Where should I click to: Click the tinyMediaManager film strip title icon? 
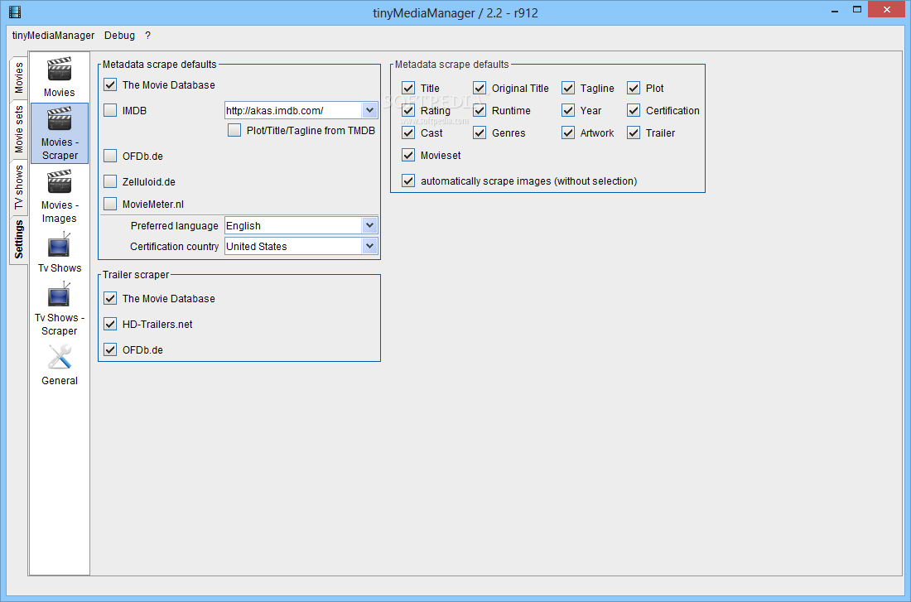click(x=15, y=12)
